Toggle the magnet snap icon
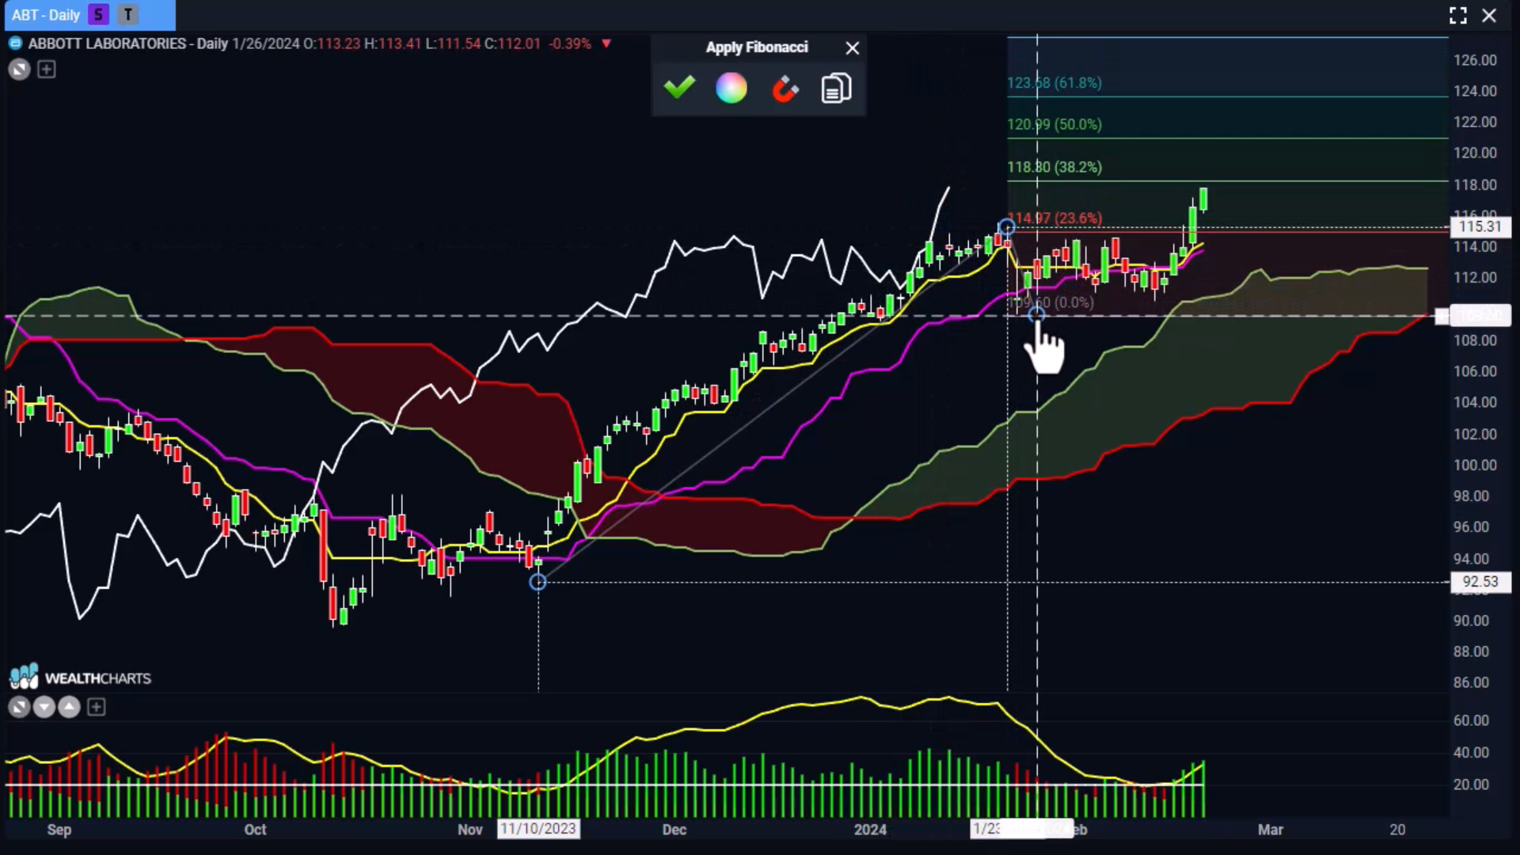Viewport: 1520px width, 855px height. [x=785, y=89]
